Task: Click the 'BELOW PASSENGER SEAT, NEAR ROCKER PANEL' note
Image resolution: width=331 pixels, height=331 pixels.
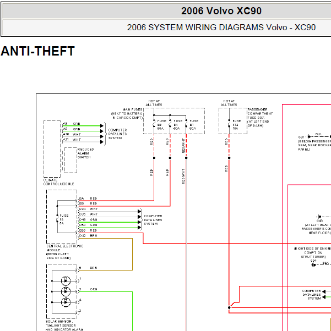Action: pyautogui.click(x=314, y=146)
